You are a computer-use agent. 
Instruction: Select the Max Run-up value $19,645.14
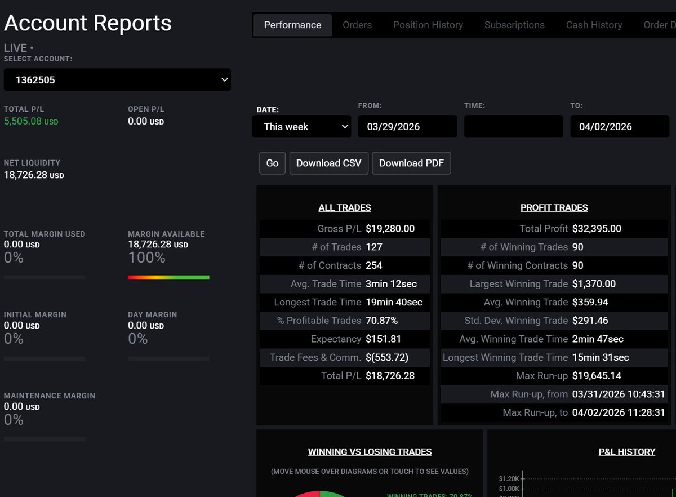point(597,375)
